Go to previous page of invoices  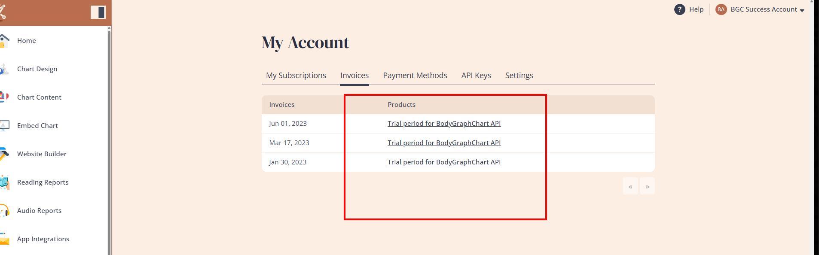pyautogui.click(x=630, y=186)
